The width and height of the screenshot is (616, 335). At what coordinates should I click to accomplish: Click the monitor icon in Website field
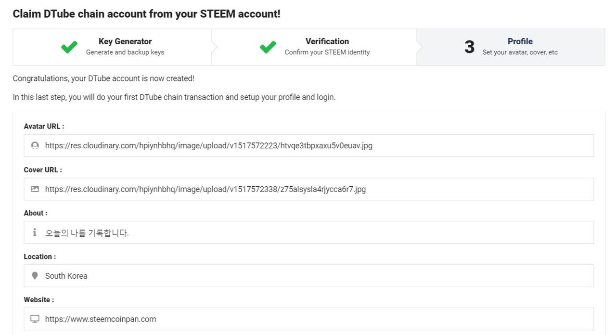point(35,319)
